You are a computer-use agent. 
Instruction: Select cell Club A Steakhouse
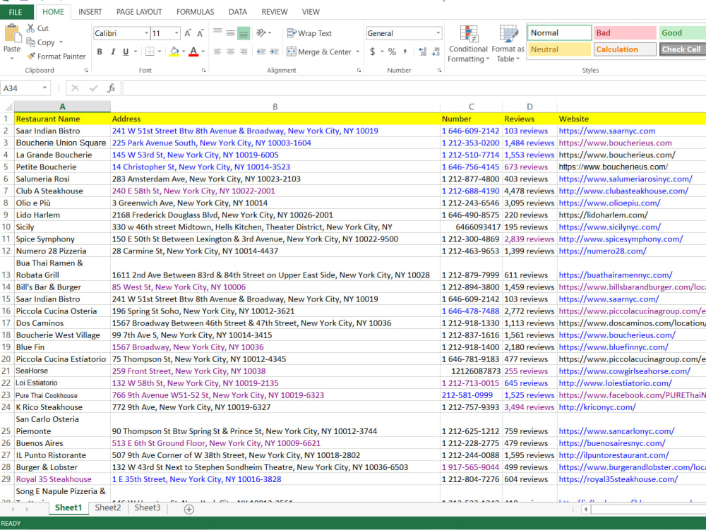pyautogui.click(x=63, y=191)
